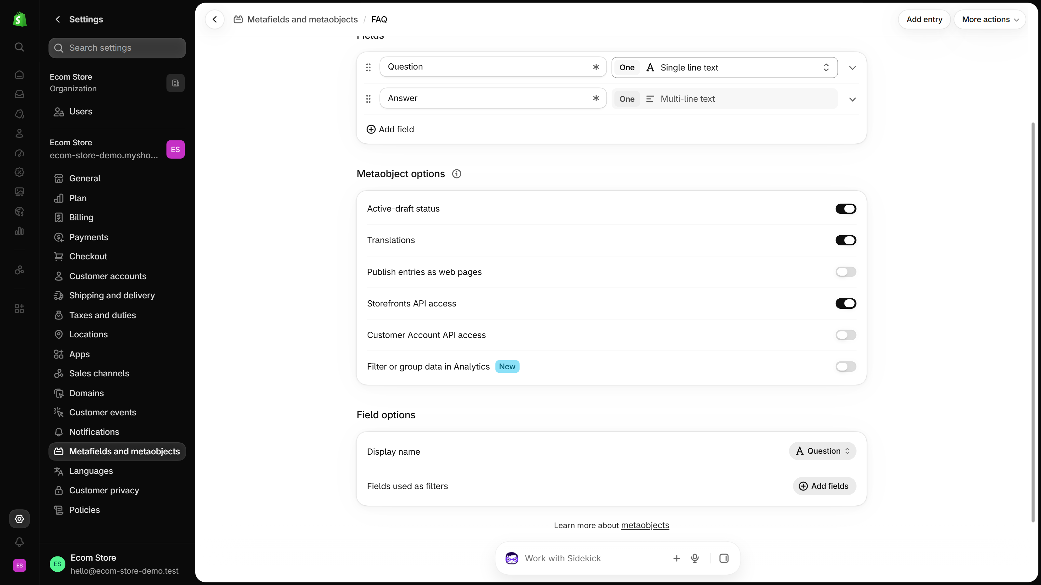
Task: Open the search icon in left rail
Action: click(x=20, y=47)
